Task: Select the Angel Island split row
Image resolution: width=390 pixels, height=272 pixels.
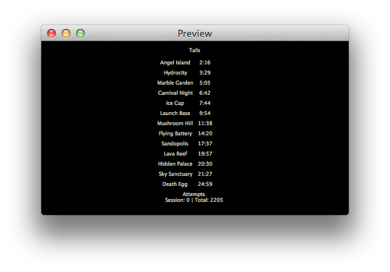Action: click(185, 62)
